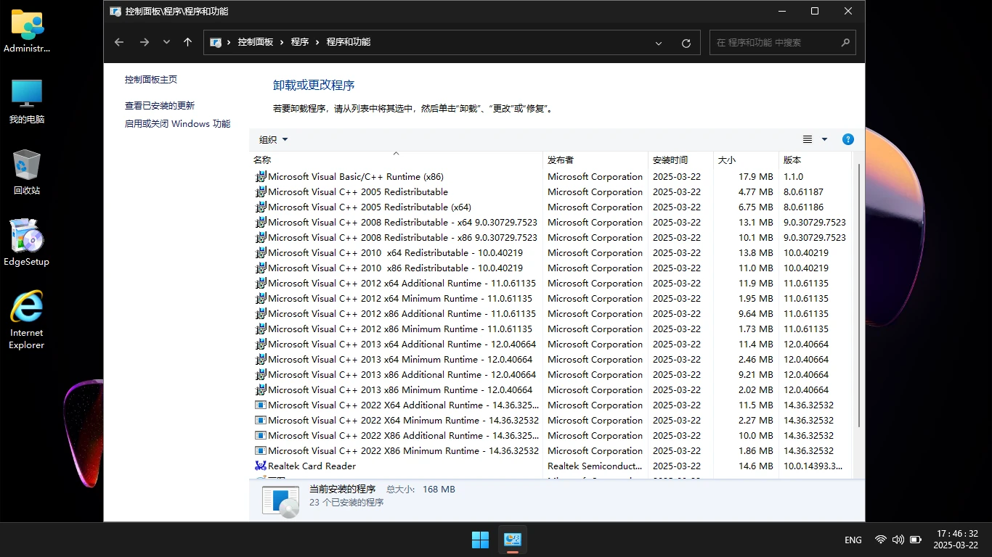The height and width of the screenshot is (557, 992).
Task: Click version cell 8.0.61187
Action: click(x=803, y=191)
